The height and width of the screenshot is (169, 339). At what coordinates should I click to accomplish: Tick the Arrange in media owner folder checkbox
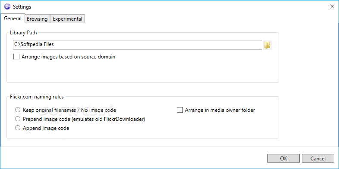tap(180, 110)
